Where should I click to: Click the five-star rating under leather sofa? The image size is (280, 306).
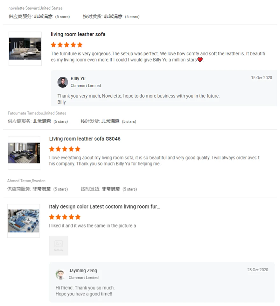click(x=67, y=45)
